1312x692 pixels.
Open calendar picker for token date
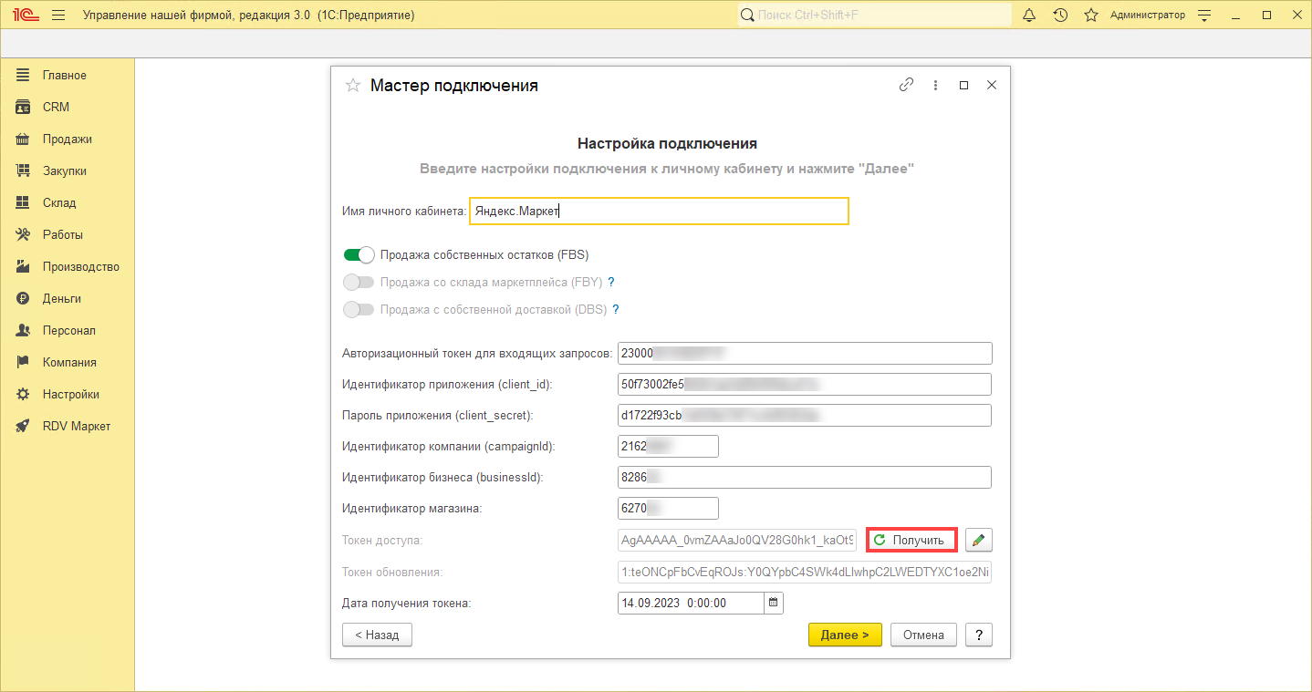pos(774,603)
